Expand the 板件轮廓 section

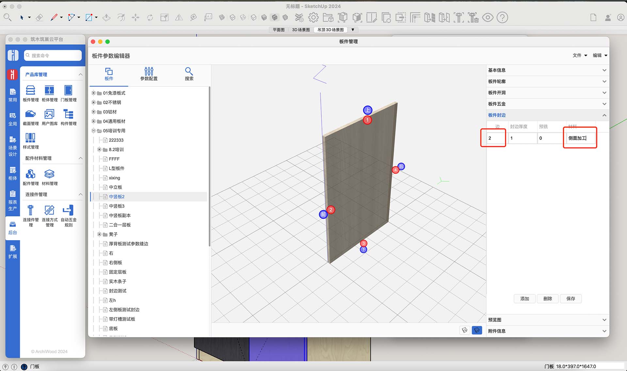coord(547,82)
